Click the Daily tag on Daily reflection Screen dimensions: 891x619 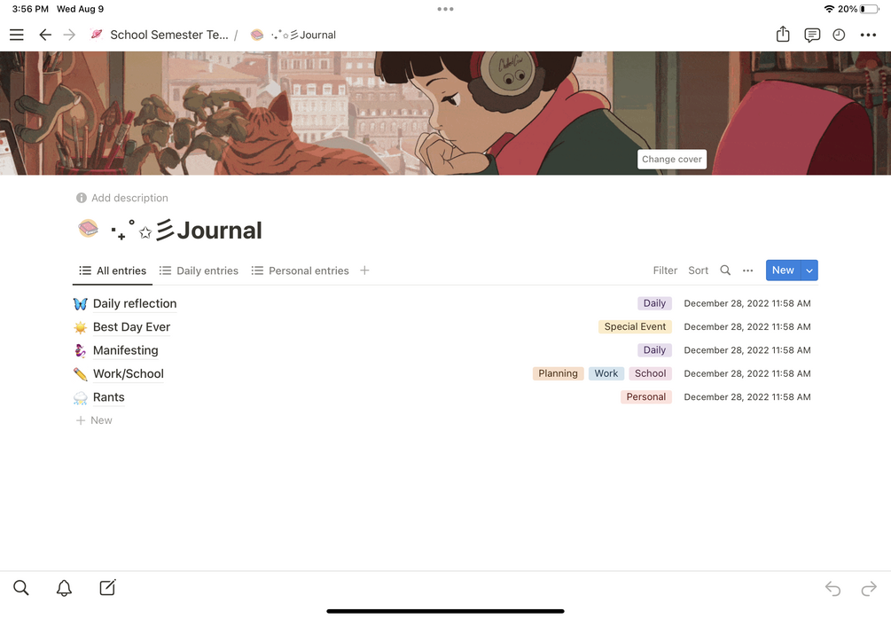654,303
